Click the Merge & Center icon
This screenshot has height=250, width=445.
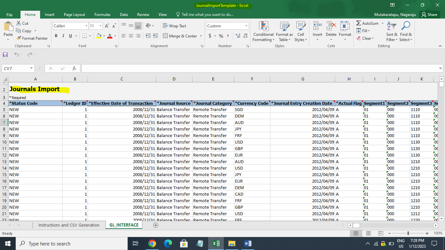pos(165,36)
